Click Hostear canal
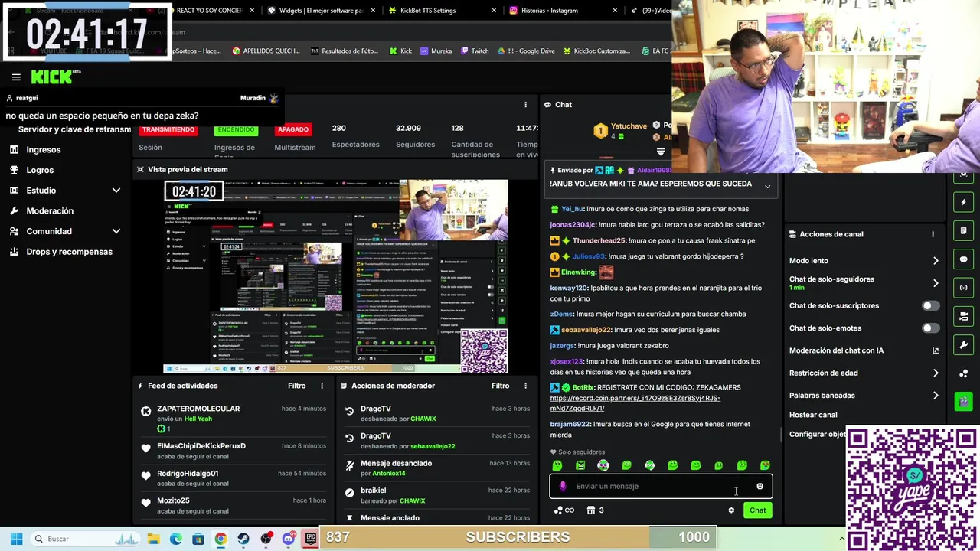 pos(813,415)
